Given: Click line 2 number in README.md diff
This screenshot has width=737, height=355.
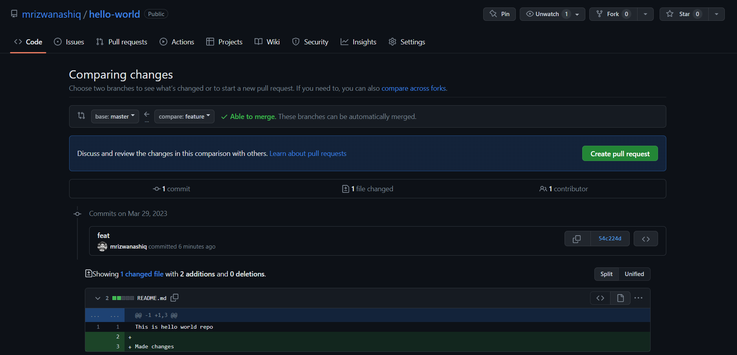Looking at the screenshot, I should coord(118,337).
